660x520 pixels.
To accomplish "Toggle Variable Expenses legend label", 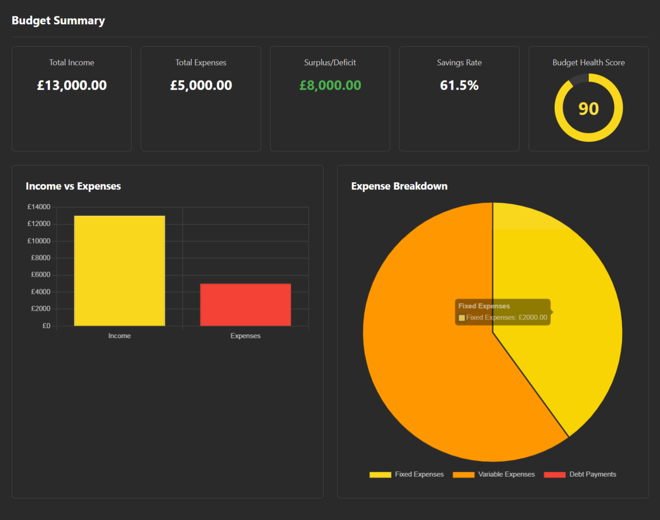I will [506, 474].
